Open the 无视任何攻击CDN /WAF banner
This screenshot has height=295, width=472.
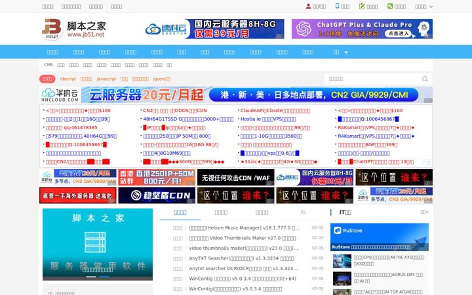click(x=236, y=177)
